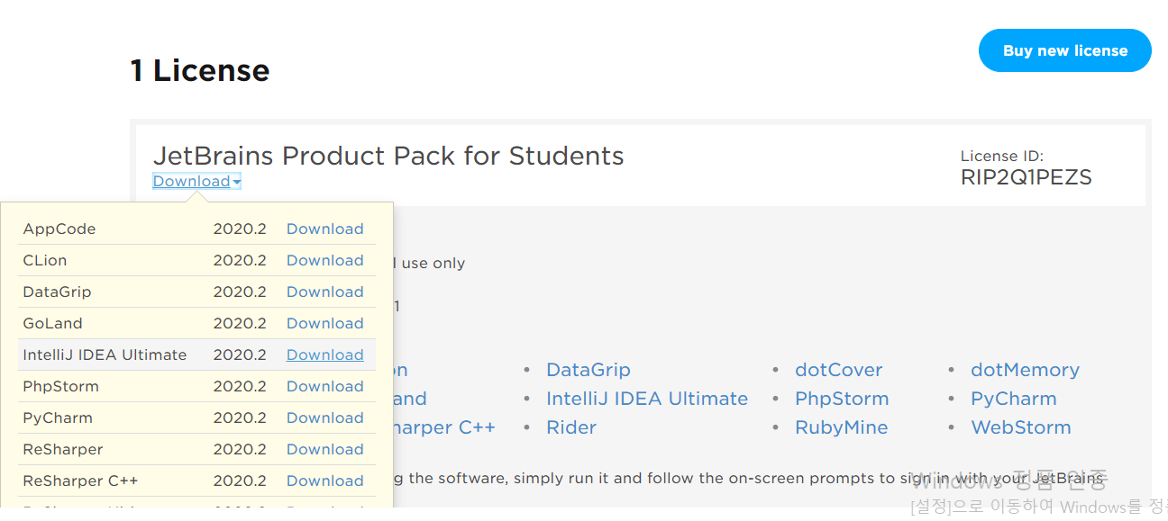Screen dimensions: 1168x521
Task: Download PyCharm 2020.2
Action: (x=324, y=418)
